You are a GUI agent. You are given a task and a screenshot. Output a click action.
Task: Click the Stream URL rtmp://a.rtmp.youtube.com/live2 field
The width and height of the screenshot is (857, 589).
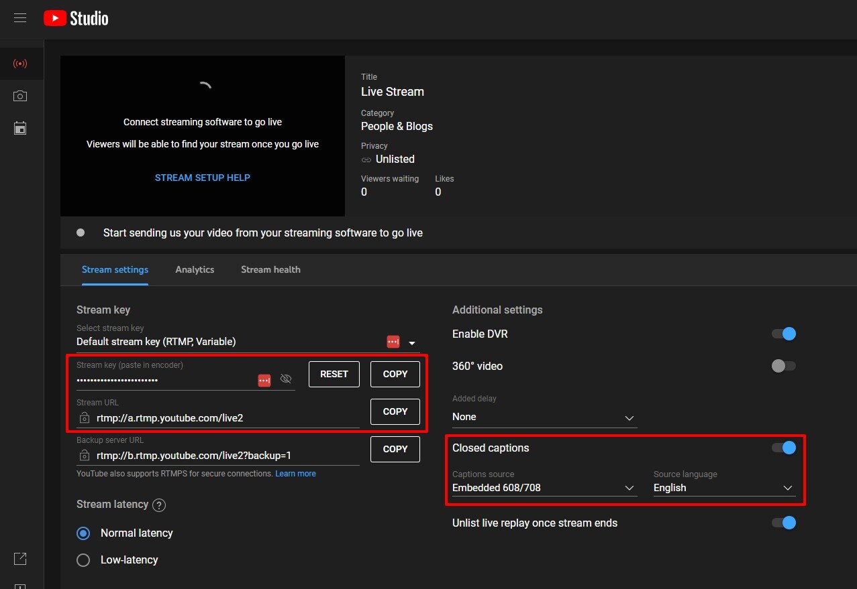pos(218,418)
